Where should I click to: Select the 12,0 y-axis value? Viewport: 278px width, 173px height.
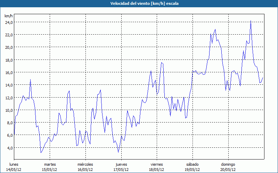(9, 98)
